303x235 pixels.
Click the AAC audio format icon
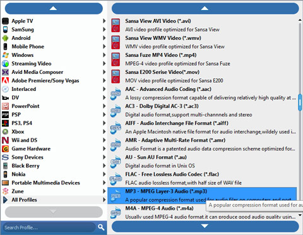click(116, 93)
